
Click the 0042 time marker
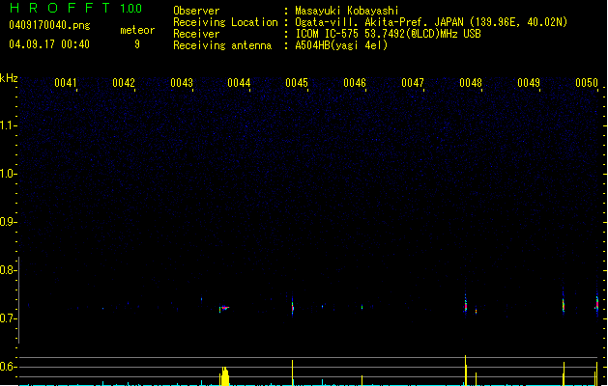(124, 83)
